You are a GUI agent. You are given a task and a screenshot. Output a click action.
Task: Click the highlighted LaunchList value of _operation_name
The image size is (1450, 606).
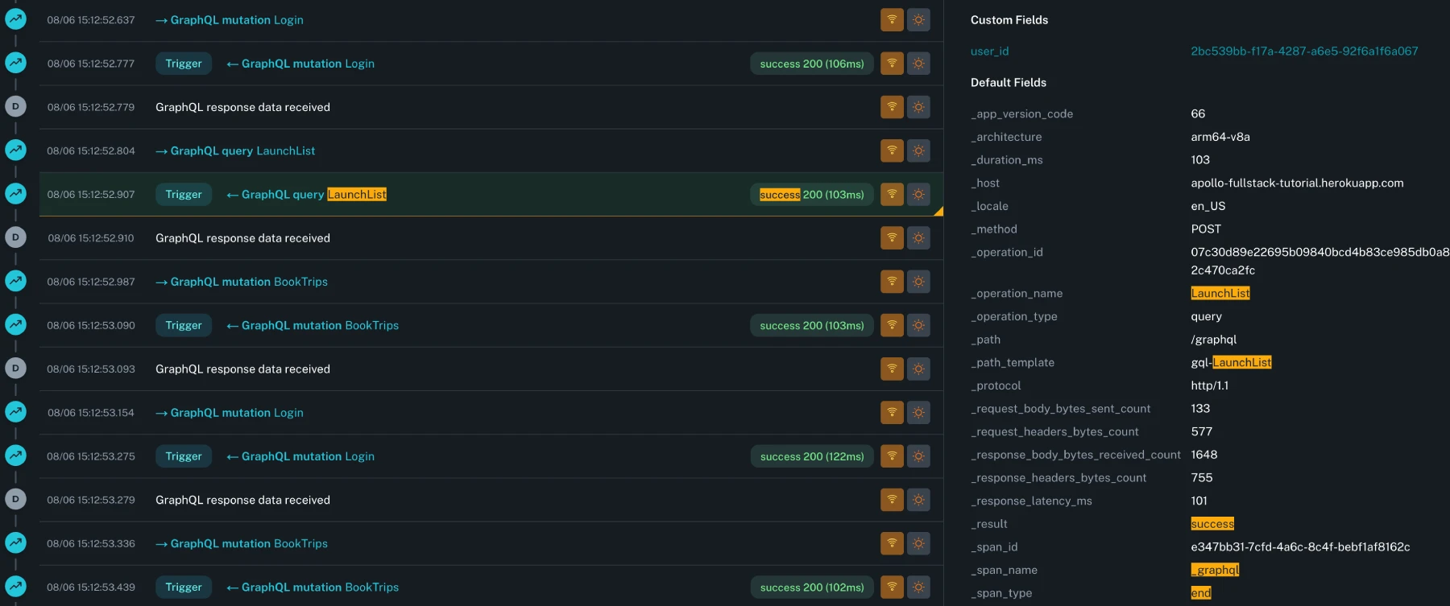(1220, 293)
